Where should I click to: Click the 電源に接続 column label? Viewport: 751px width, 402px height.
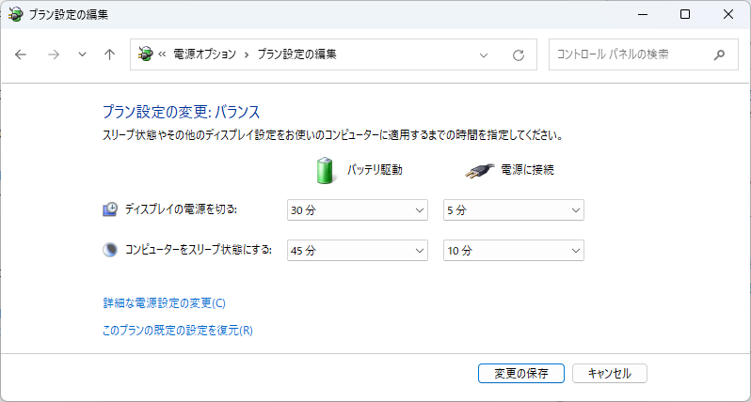click(x=527, y=170)
